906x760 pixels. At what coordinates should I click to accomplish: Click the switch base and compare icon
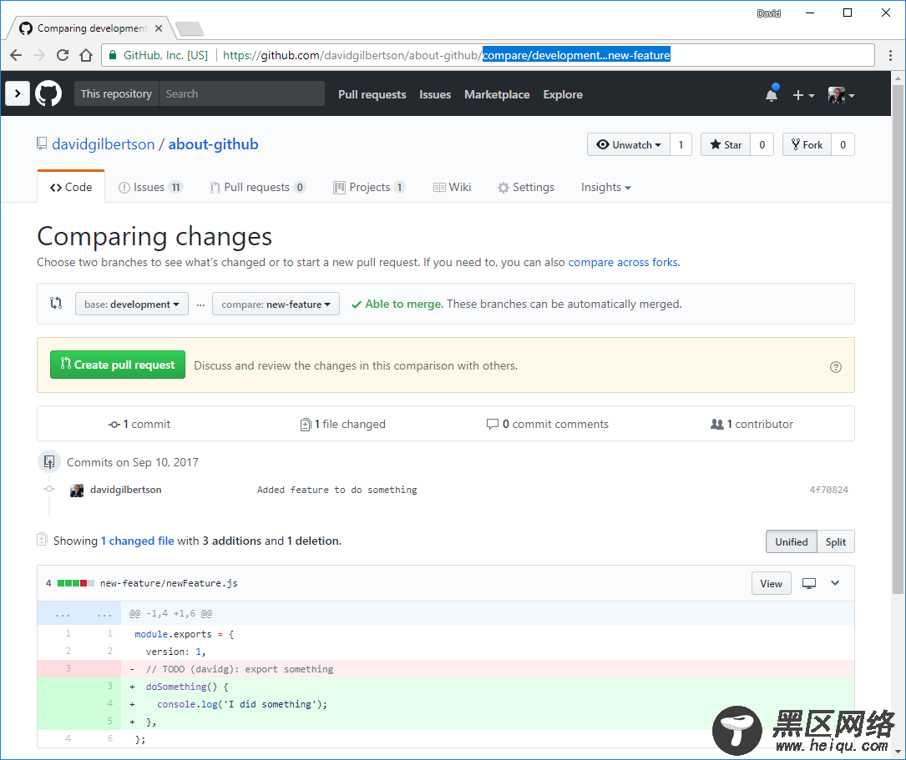[x=56, y=303]
